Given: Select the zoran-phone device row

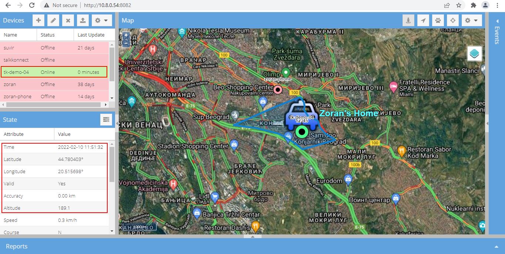Looking at the screenshot, I should (54, 96).
